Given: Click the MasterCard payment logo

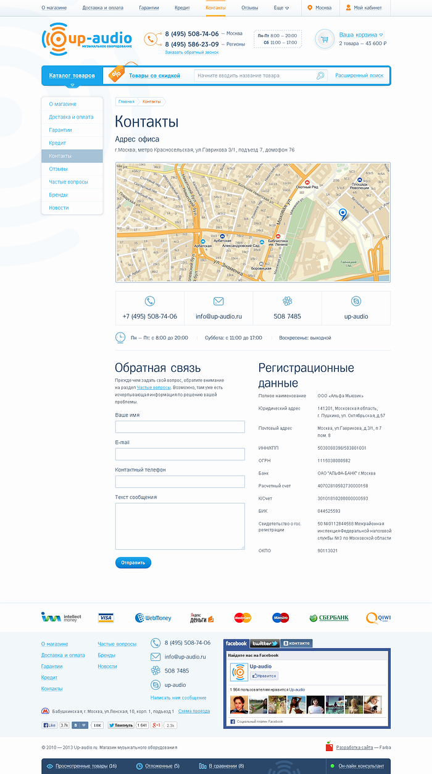Looking at the screenshot, I should (x=243, y=618).
